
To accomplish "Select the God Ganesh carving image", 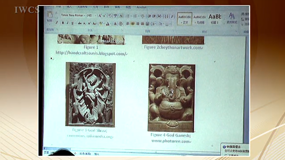I will (171, 98).
